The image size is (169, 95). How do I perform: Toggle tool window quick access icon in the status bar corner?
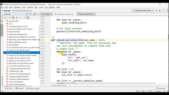click(x=2, y=91)
